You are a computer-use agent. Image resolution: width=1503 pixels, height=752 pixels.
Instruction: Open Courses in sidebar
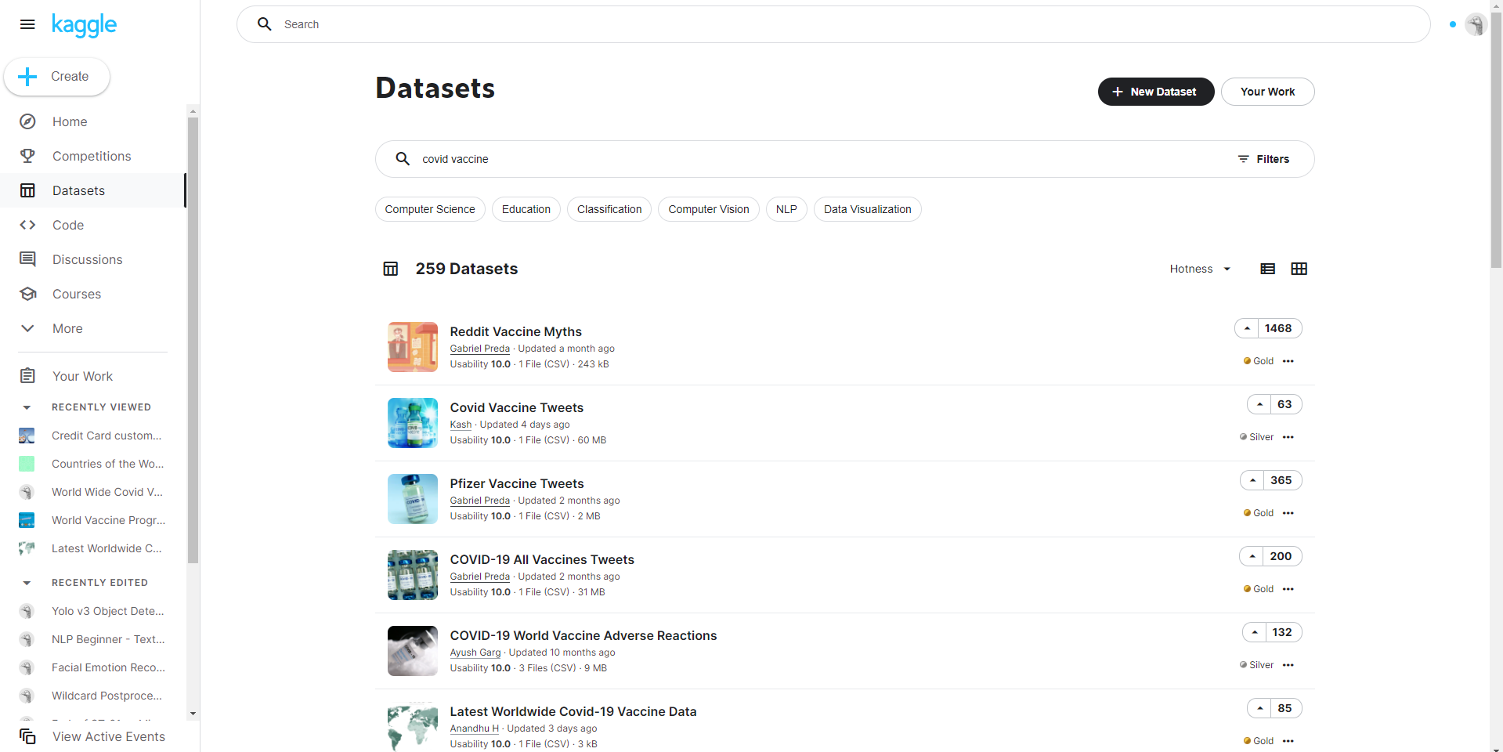92,294
